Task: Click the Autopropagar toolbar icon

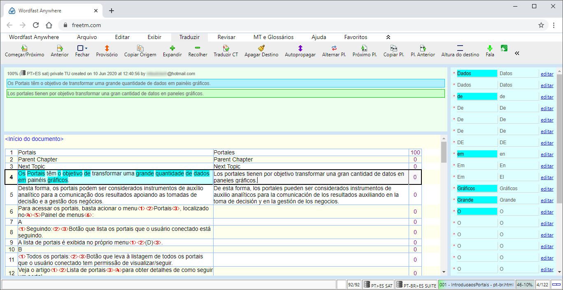Action: click(x=300, y=48)
